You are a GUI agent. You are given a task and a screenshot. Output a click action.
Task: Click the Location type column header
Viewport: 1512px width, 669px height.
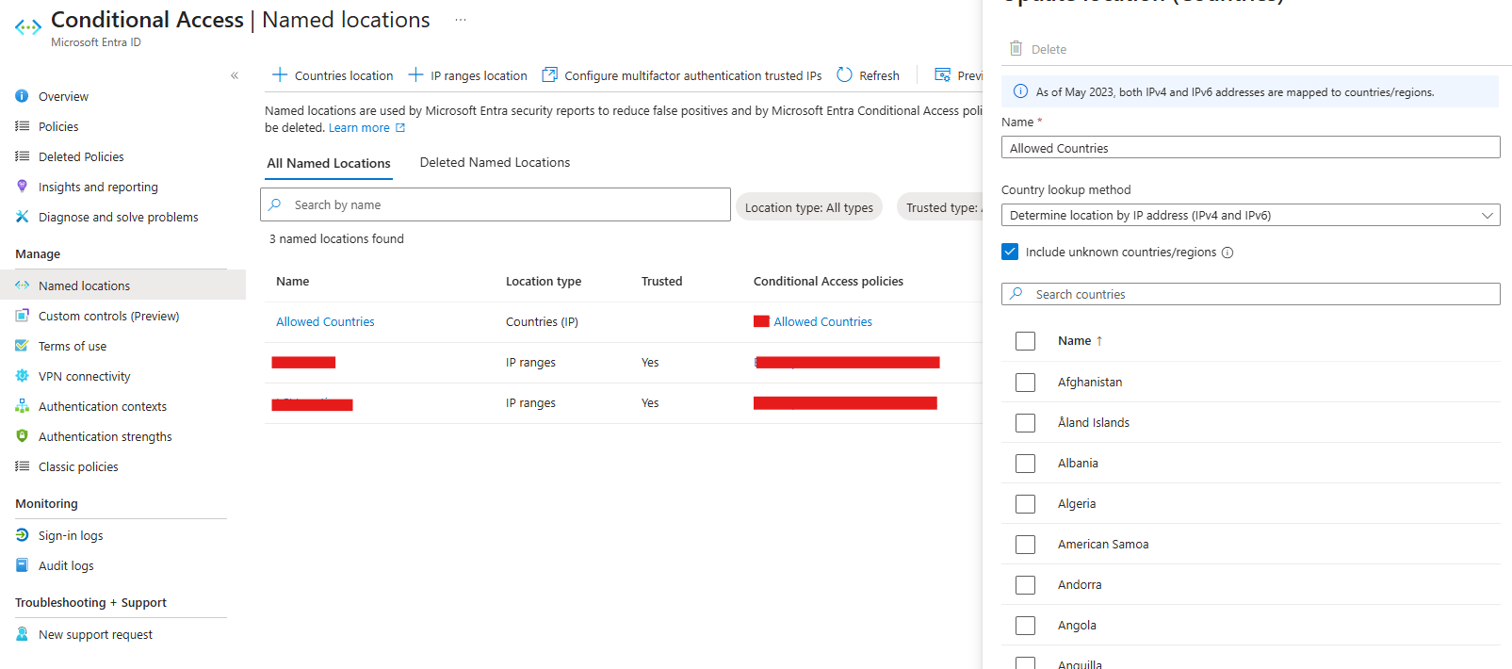coord(544,282)
